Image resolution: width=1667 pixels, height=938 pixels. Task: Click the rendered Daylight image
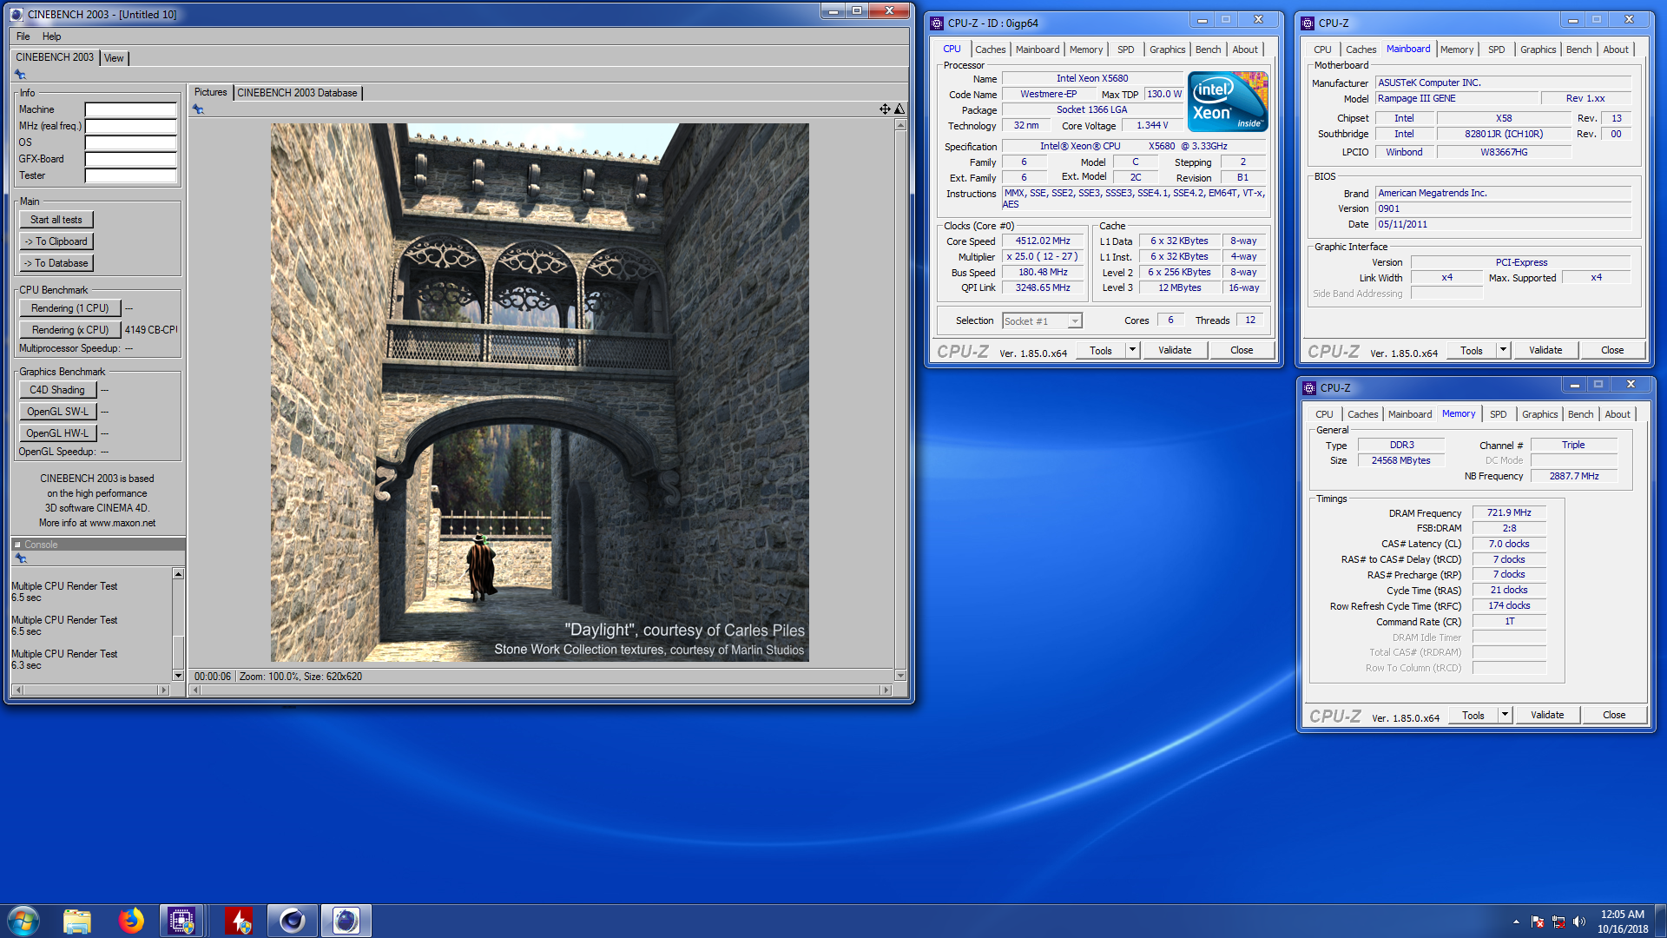tap(539, 393)
